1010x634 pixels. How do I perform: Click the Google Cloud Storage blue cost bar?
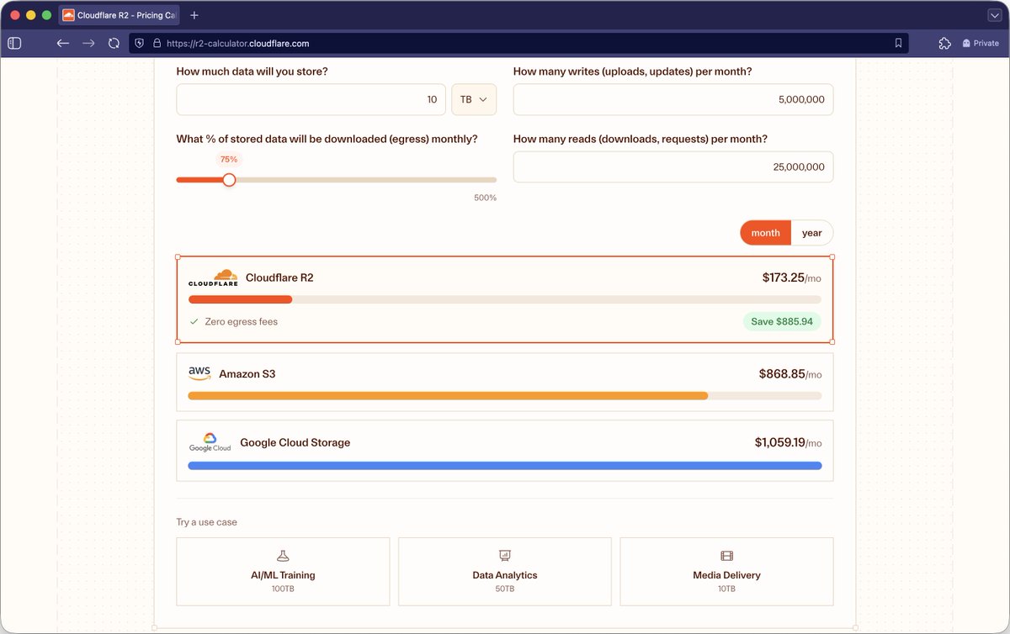tap(505, 465)
